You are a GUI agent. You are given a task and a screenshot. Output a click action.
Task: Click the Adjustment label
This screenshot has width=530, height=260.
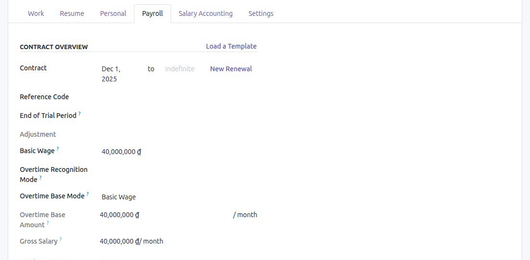(x=38, y=134)
